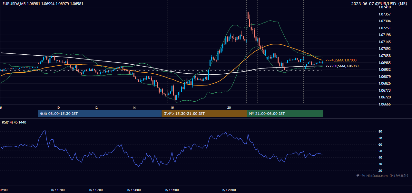Click the 06:00 bottom time label
This screenshot has height=193, width=412.
coord(4,190)
